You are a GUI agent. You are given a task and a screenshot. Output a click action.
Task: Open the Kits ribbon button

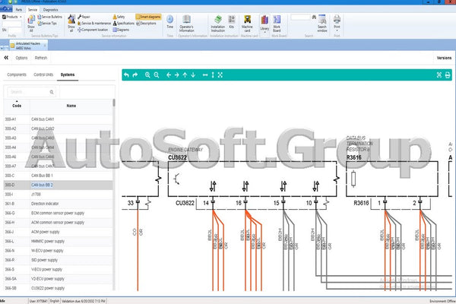tap(232, 22)
